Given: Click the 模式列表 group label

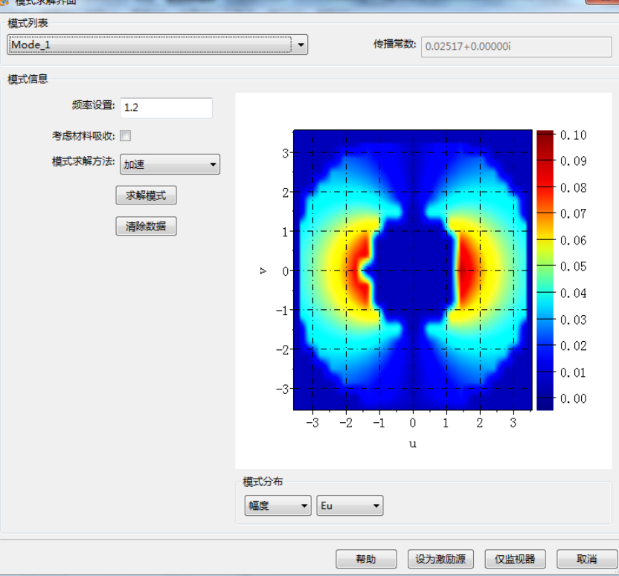Looking at the screenshot, I should (x=28, y=23).
